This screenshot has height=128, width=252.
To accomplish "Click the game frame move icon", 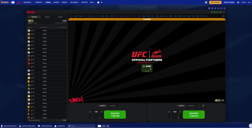I will pos(212,8).
